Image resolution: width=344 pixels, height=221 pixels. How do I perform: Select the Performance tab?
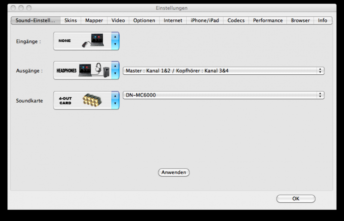pyautogui.click(x=267, y=20)
